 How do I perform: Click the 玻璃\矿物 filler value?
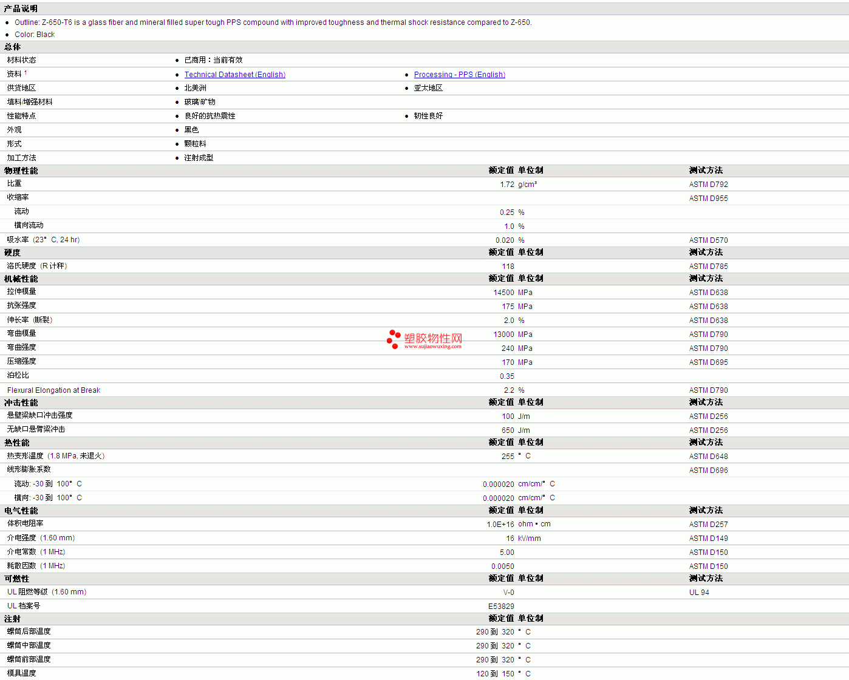click(200, 102)
